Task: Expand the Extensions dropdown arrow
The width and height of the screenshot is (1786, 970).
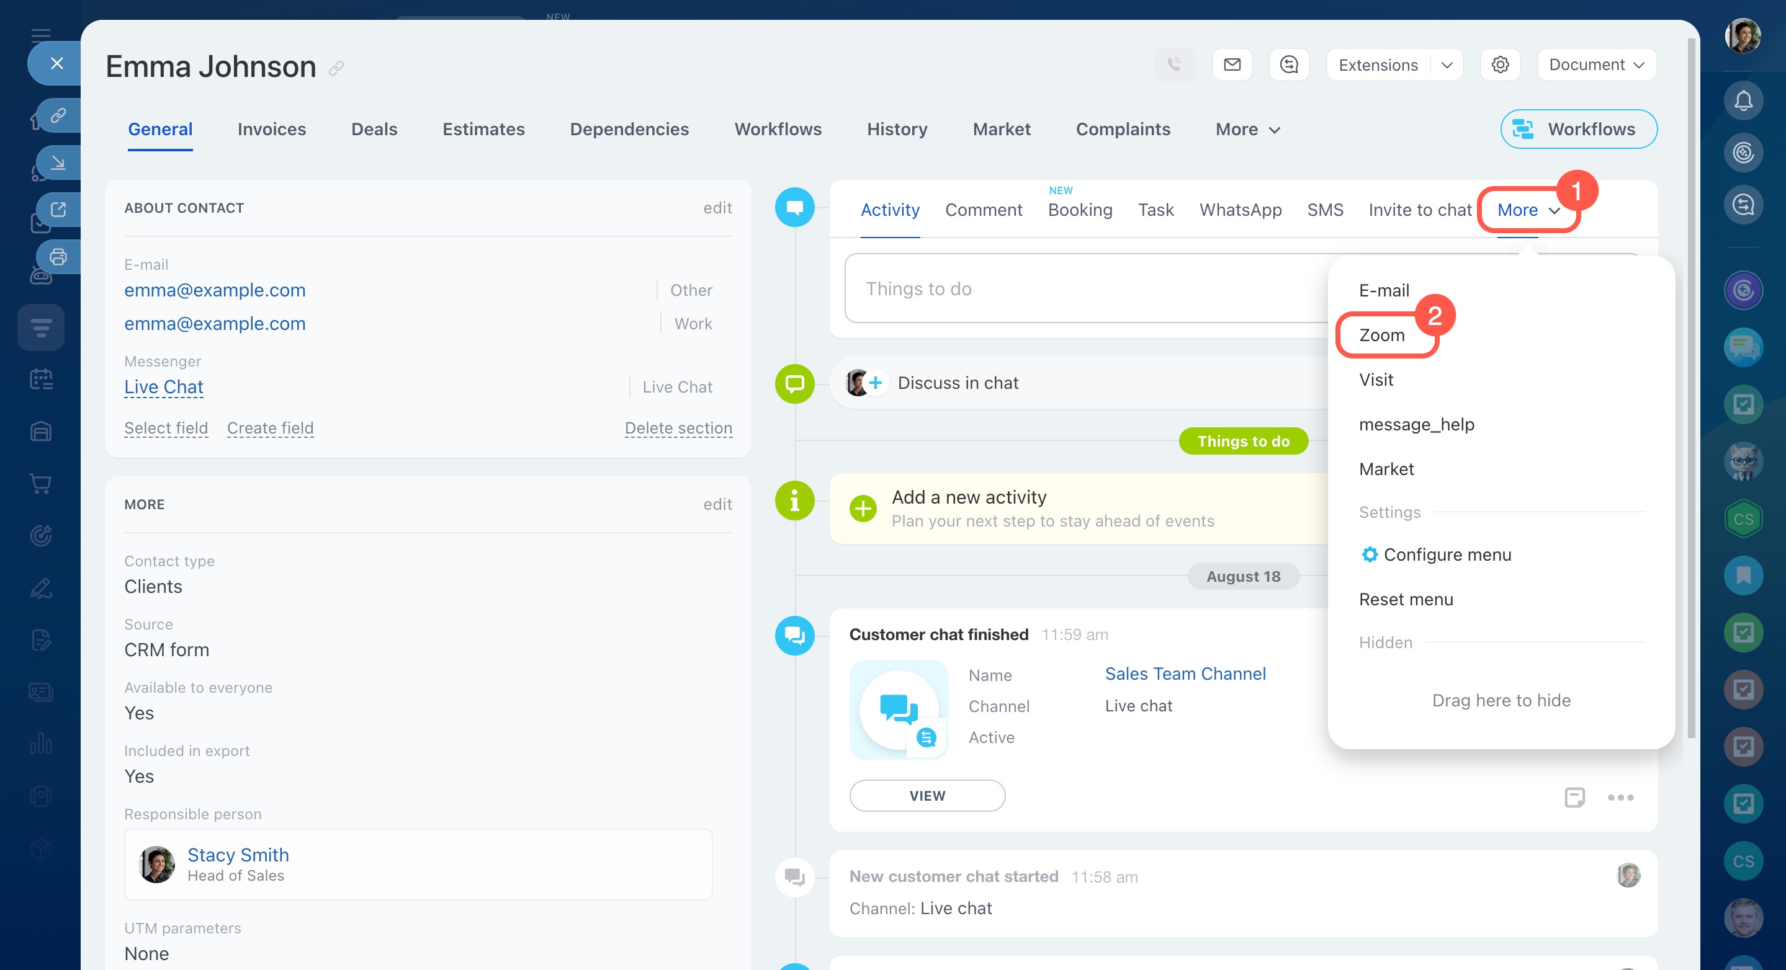Action: [1447, 65]
